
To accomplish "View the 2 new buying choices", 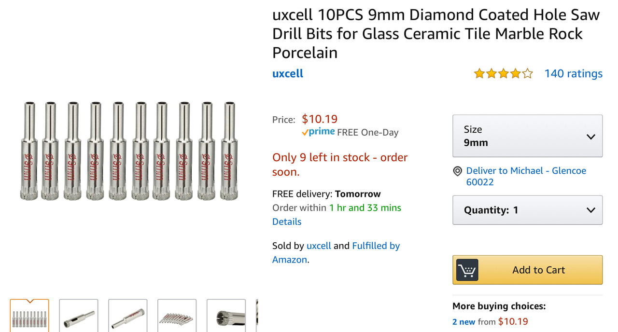I will (464, 321).
